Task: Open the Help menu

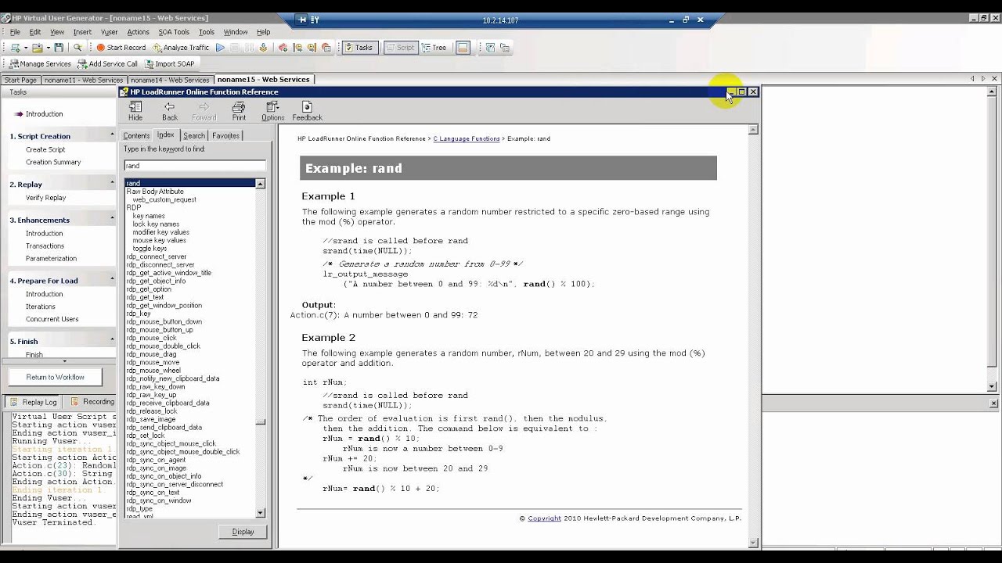Action: 264,32
